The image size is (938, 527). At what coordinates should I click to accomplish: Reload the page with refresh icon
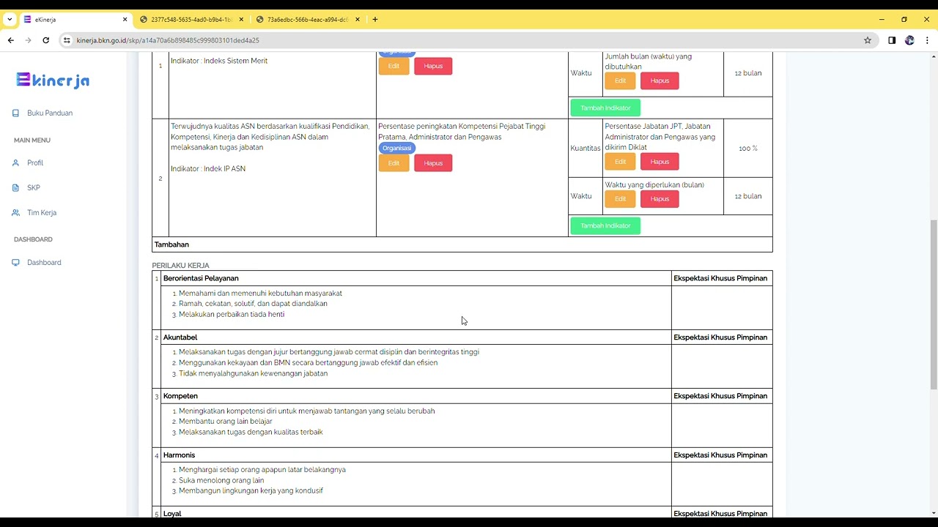point(45,40)
